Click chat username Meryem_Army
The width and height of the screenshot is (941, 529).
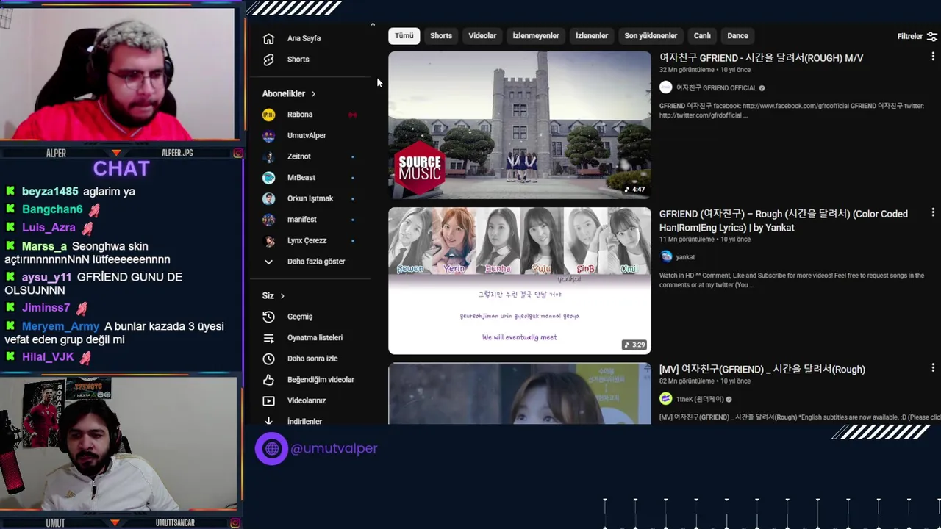(60, 327)
